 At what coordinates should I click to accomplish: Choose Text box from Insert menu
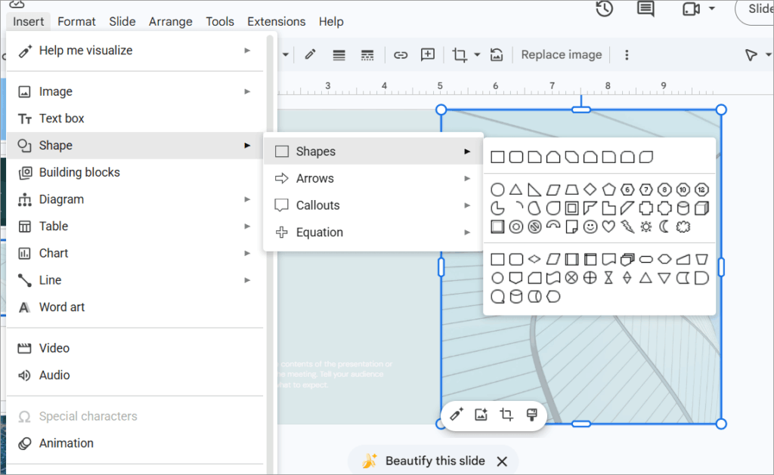[x=135, y=119]
